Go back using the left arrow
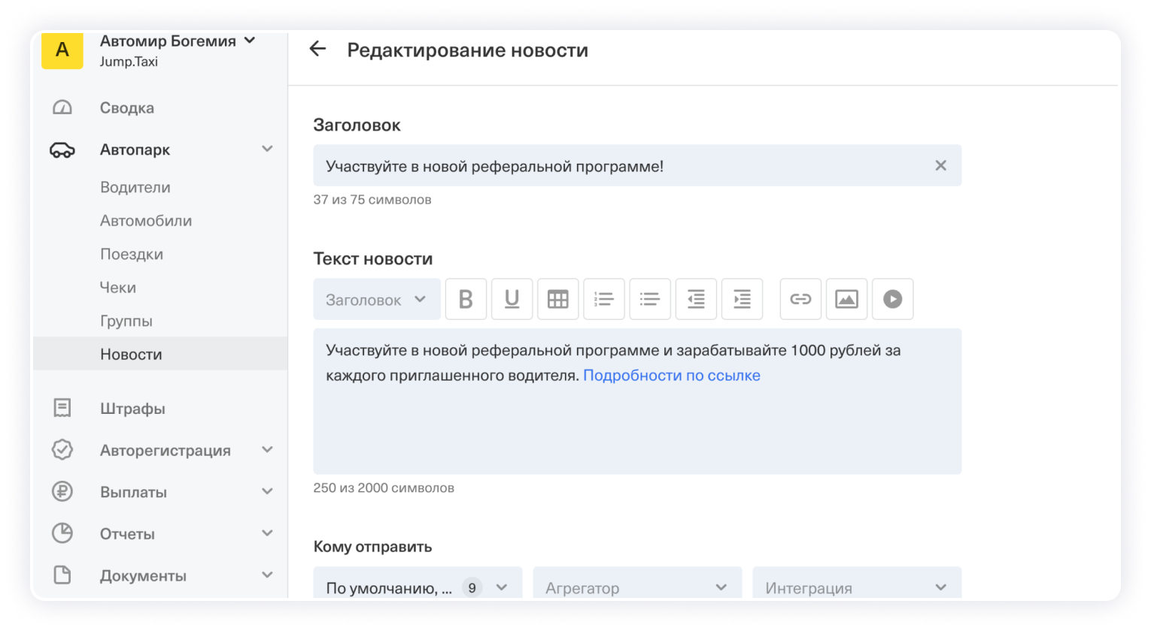The width and height of the screenshot is (1151, 631). click(x=317, y=50)
